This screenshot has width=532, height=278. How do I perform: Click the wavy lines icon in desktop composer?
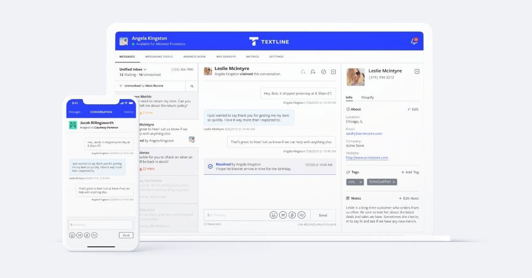click(302, 215)
